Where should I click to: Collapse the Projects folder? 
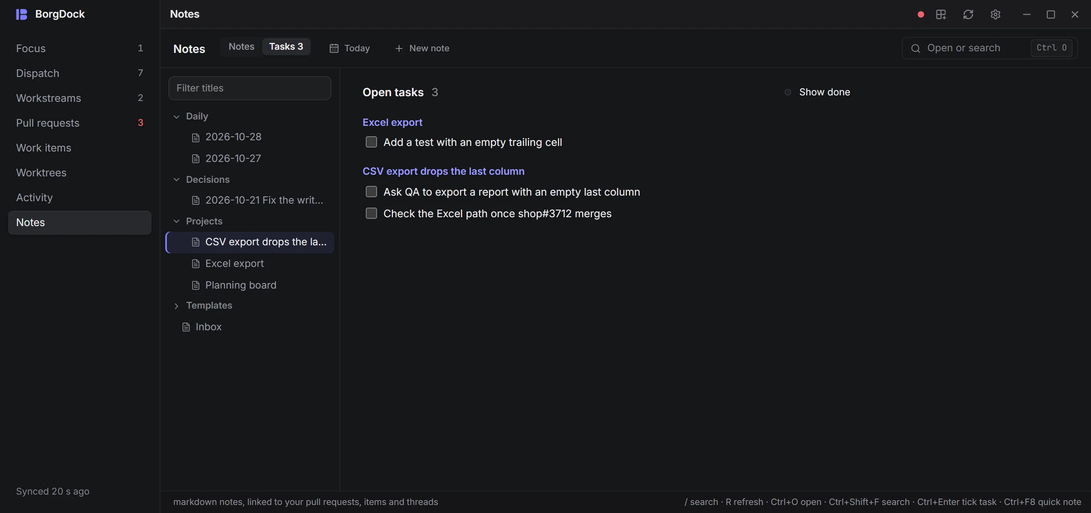(176, 221)
